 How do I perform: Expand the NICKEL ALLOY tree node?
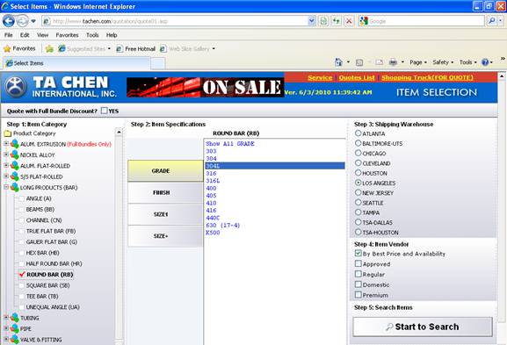tap(6, 155)
